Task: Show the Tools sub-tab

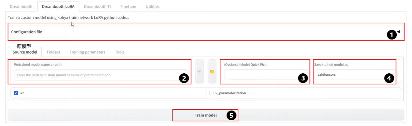Action: click(120, 52)
